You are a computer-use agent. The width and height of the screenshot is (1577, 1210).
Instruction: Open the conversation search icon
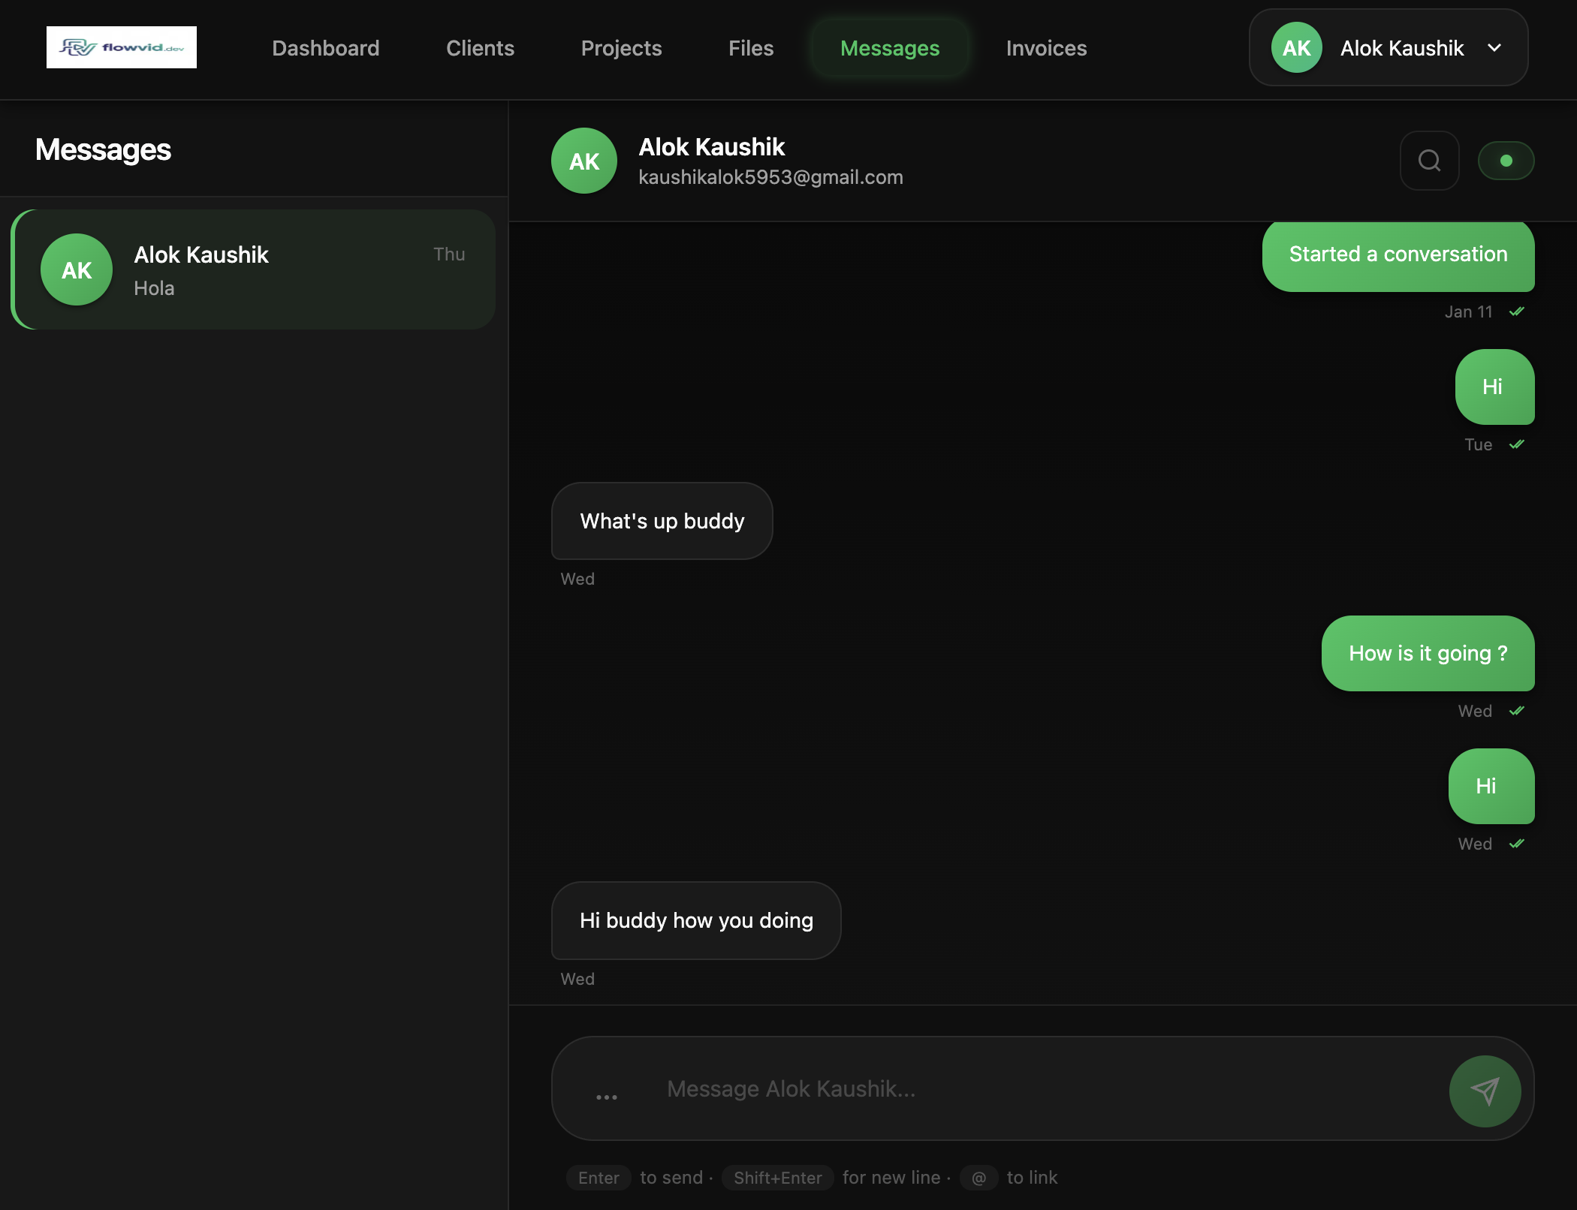[x=1430, y=160]
